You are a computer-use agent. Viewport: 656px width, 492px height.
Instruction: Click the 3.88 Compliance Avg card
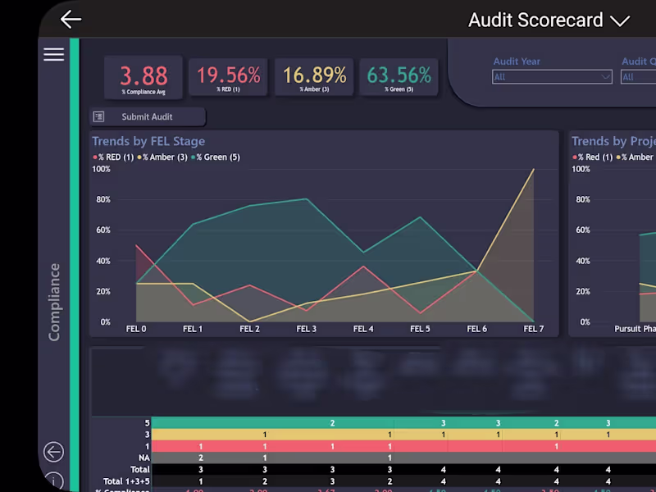(143, 79)
